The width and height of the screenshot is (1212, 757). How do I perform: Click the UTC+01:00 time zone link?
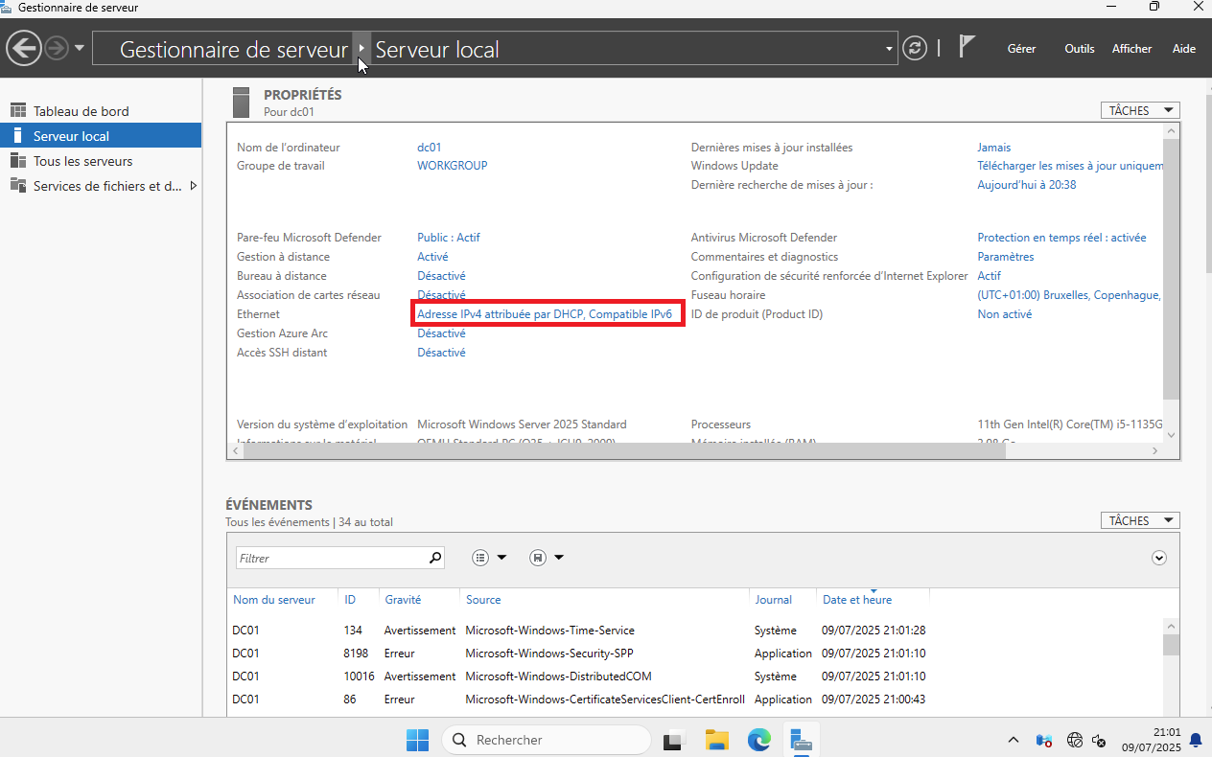[1069, 295]
